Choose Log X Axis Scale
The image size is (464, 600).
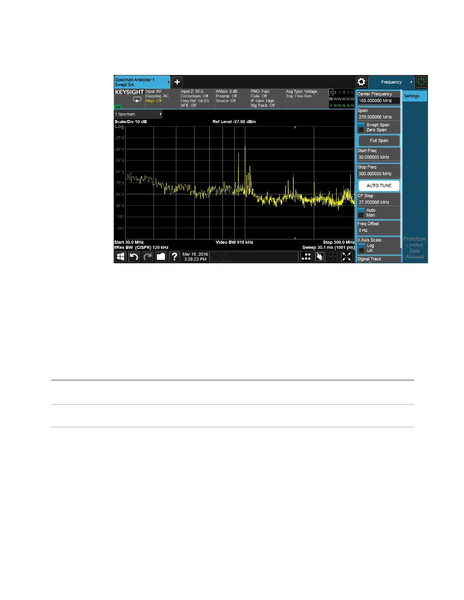tap(366, 245)
